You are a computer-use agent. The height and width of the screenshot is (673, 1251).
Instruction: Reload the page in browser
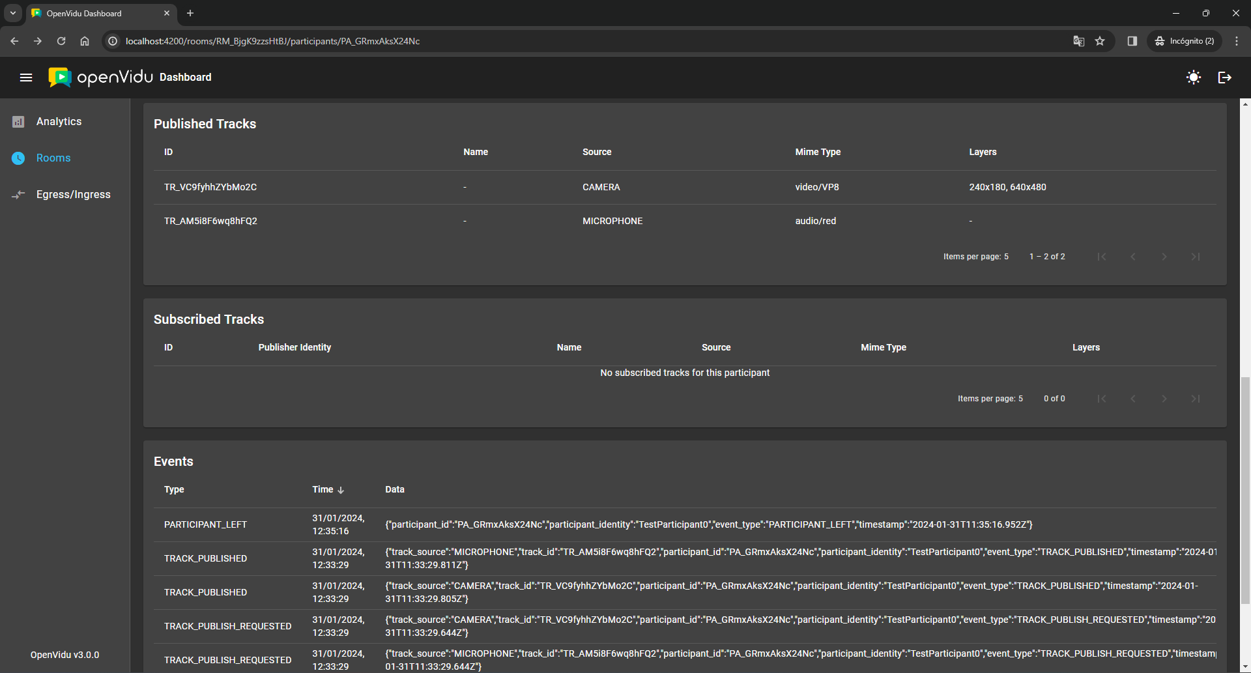pyautogui.click(x=61, y=41)
